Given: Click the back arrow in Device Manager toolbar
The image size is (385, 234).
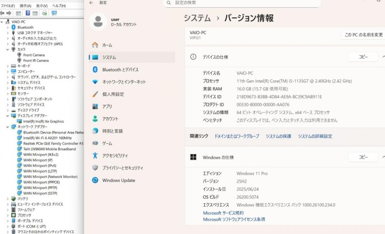Looking at the screenshot, I should [2, 13].
